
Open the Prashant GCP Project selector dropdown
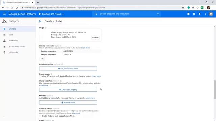pos(52,14)
